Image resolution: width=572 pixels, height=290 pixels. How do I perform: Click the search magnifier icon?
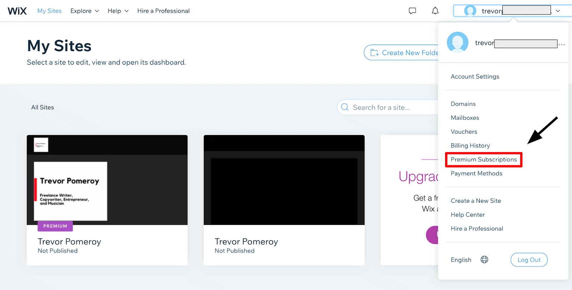pyautogui.click(x=345, y=107)
